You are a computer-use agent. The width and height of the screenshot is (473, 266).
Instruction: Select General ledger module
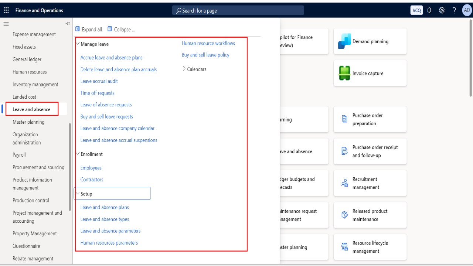click(x=27, y=59)
